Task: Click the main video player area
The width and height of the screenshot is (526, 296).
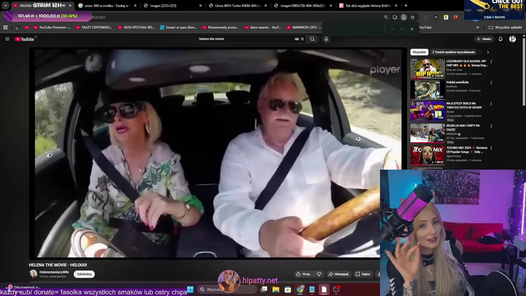Action: click(x=218, y=153)
